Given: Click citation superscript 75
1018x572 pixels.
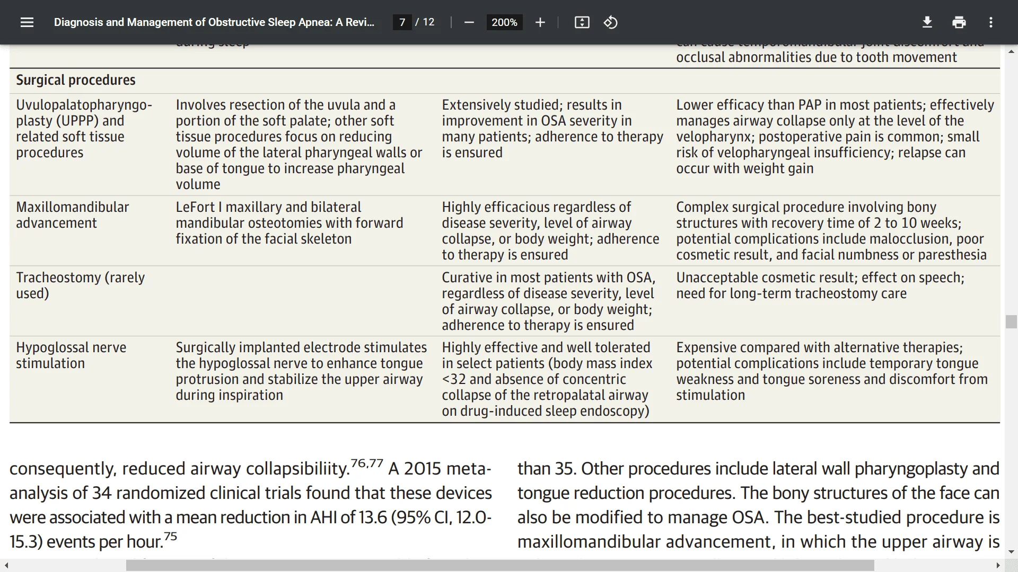Looking at the screenshot, I should [x=170, y=536].
